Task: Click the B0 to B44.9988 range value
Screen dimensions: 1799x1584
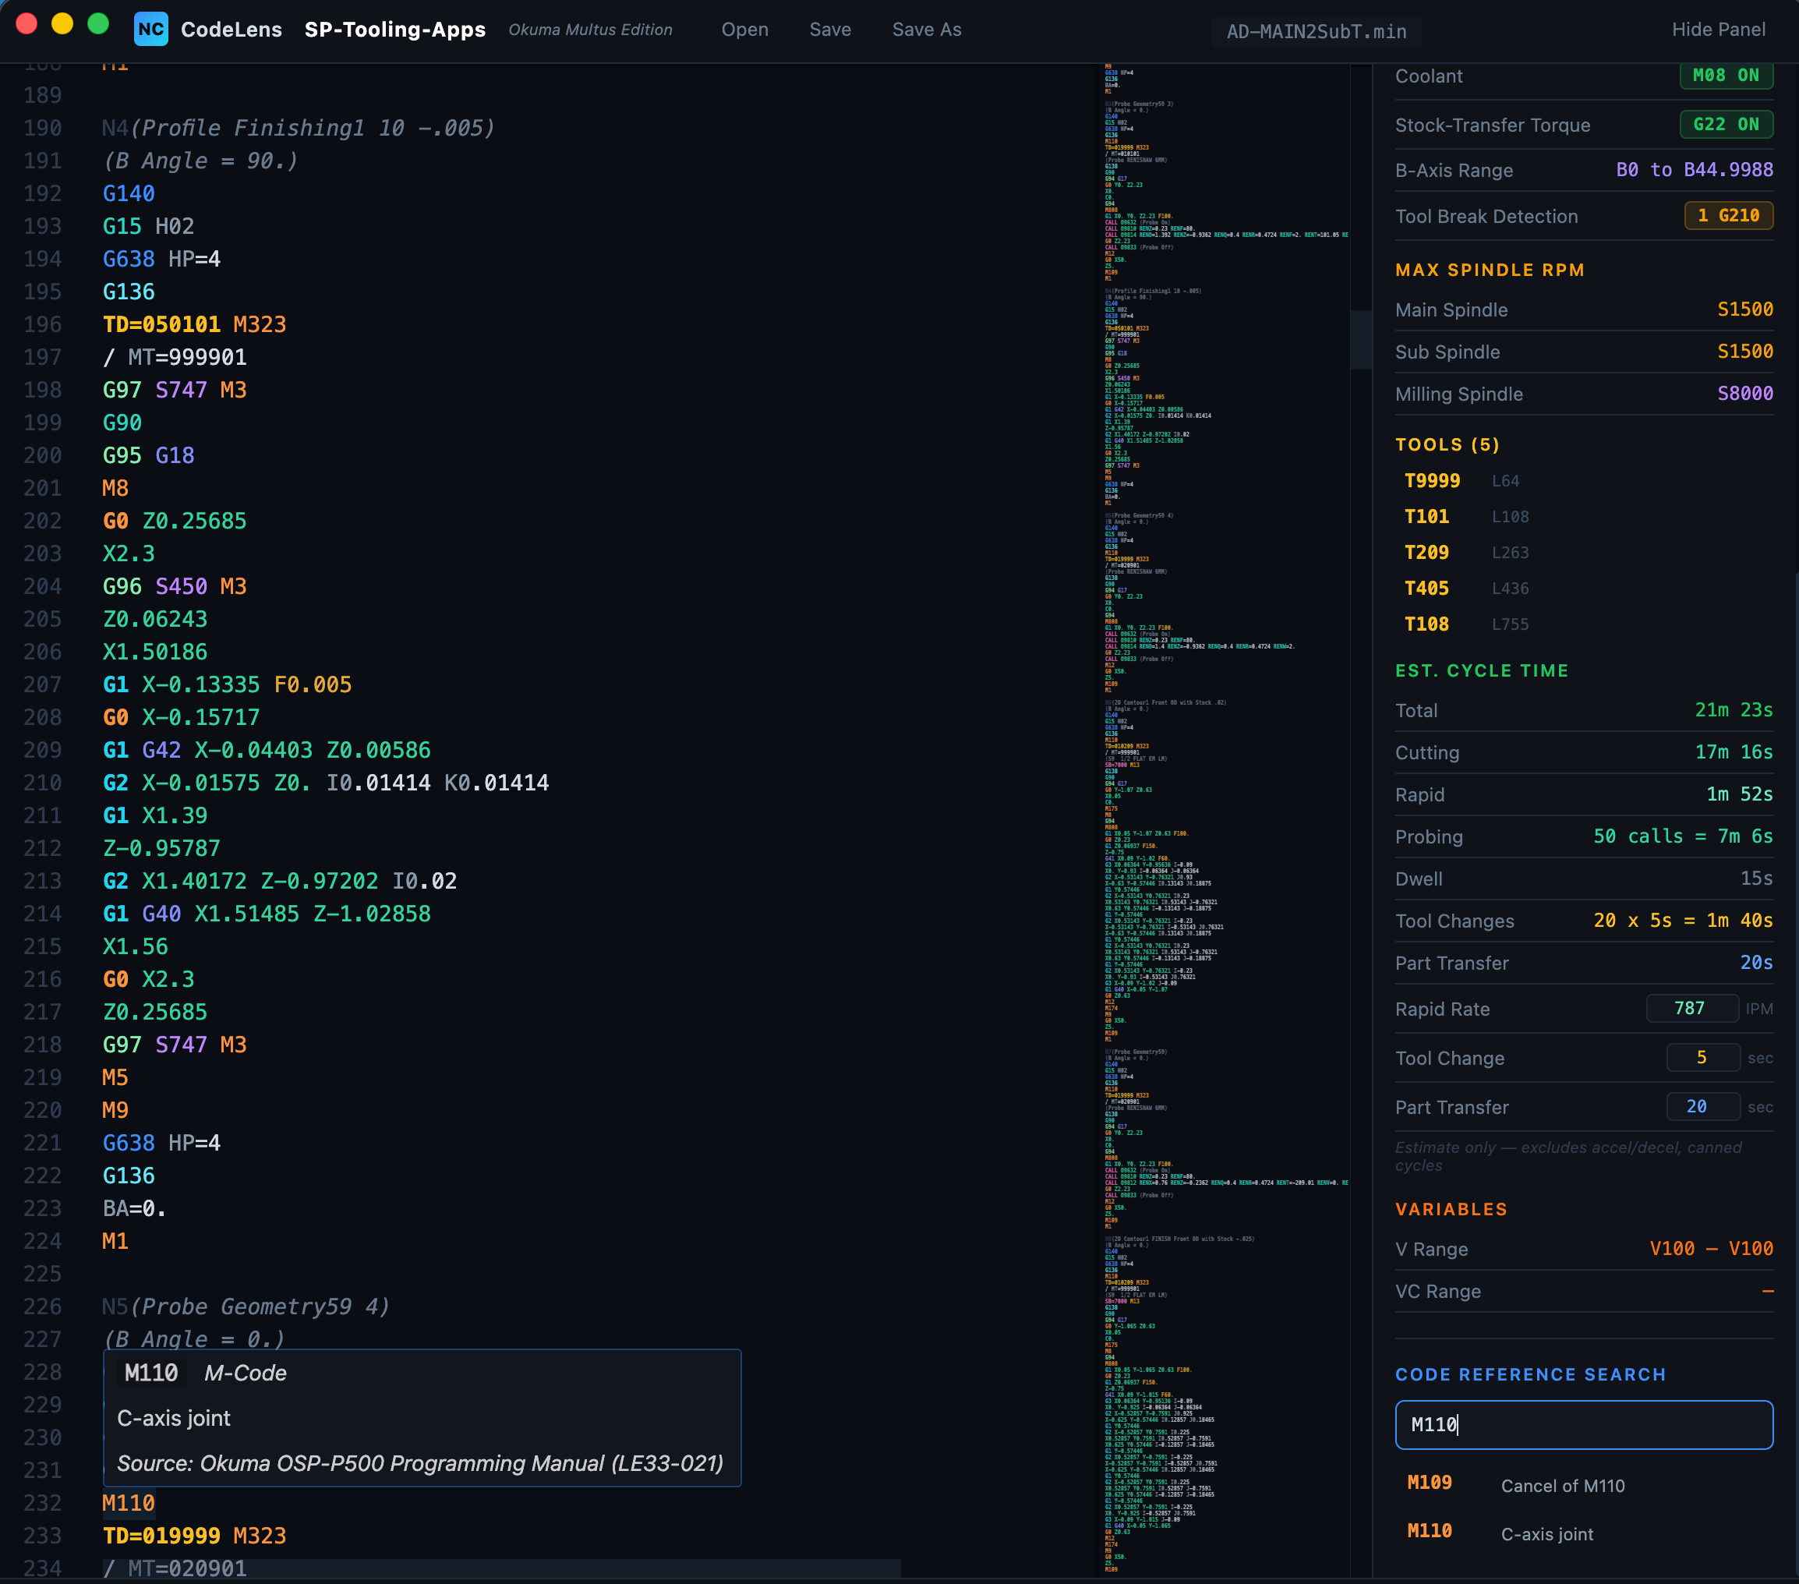Action: tap(1695, 170)
